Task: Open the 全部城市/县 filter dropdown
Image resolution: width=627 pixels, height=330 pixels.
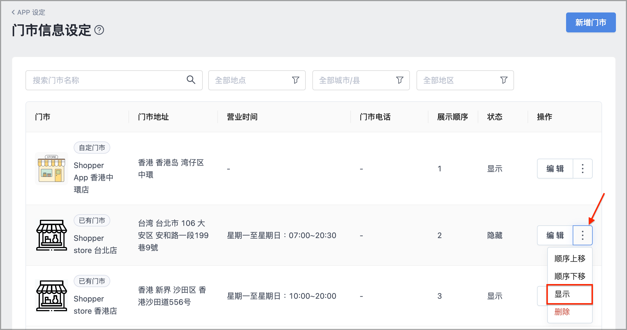Action: pyautogui.click(x=361, y=80)
